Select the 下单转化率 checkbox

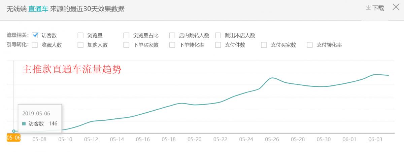click(172, 45)
